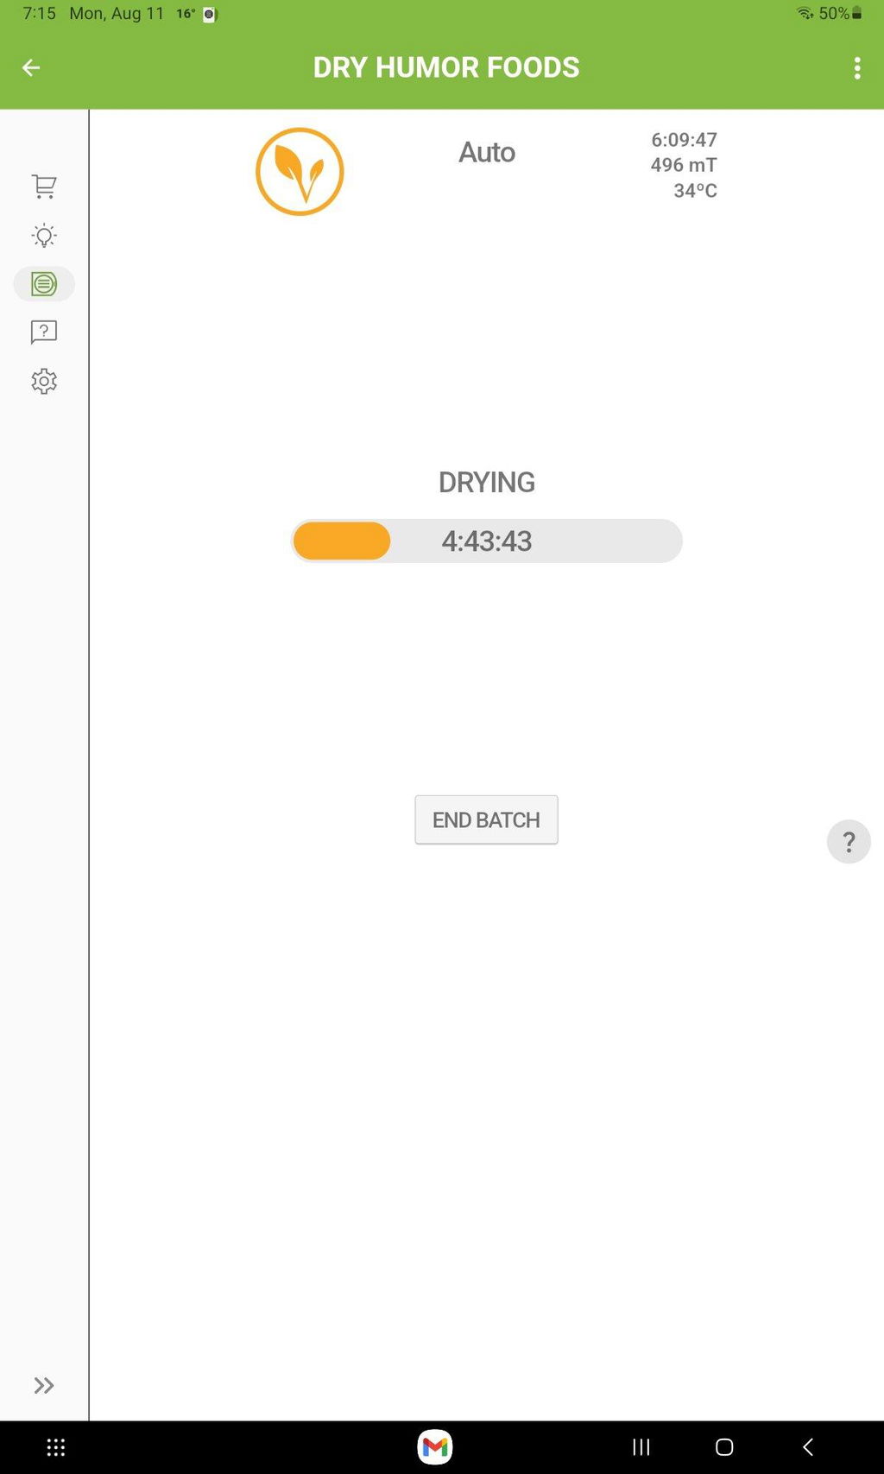
Task: Open the shopping cart sidebar icon
Action: click(x=44, y=187)
